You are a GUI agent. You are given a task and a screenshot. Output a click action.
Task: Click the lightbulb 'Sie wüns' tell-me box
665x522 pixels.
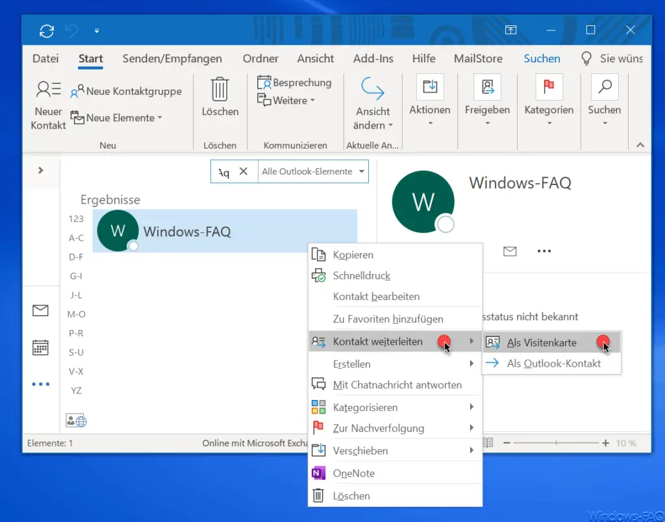coord(612,58)
